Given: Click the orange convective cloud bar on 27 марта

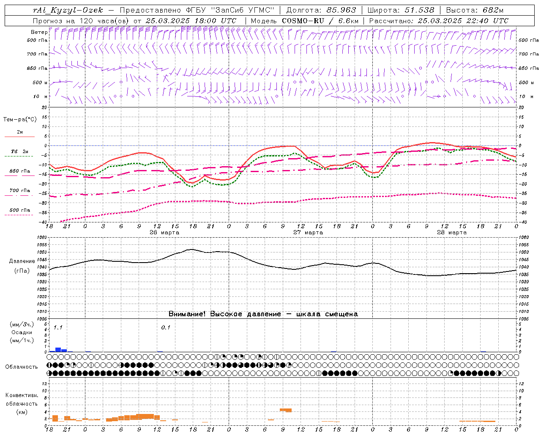Looking at the screenshot, I should [286, 410].
